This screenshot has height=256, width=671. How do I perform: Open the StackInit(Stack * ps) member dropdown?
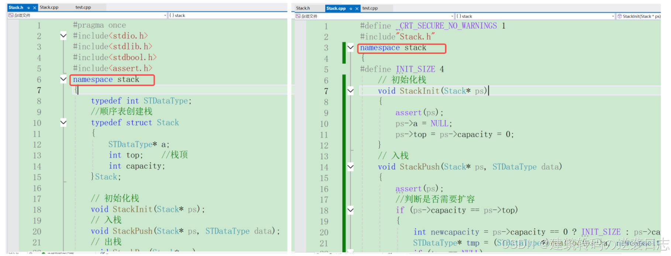tap(639, 16)
